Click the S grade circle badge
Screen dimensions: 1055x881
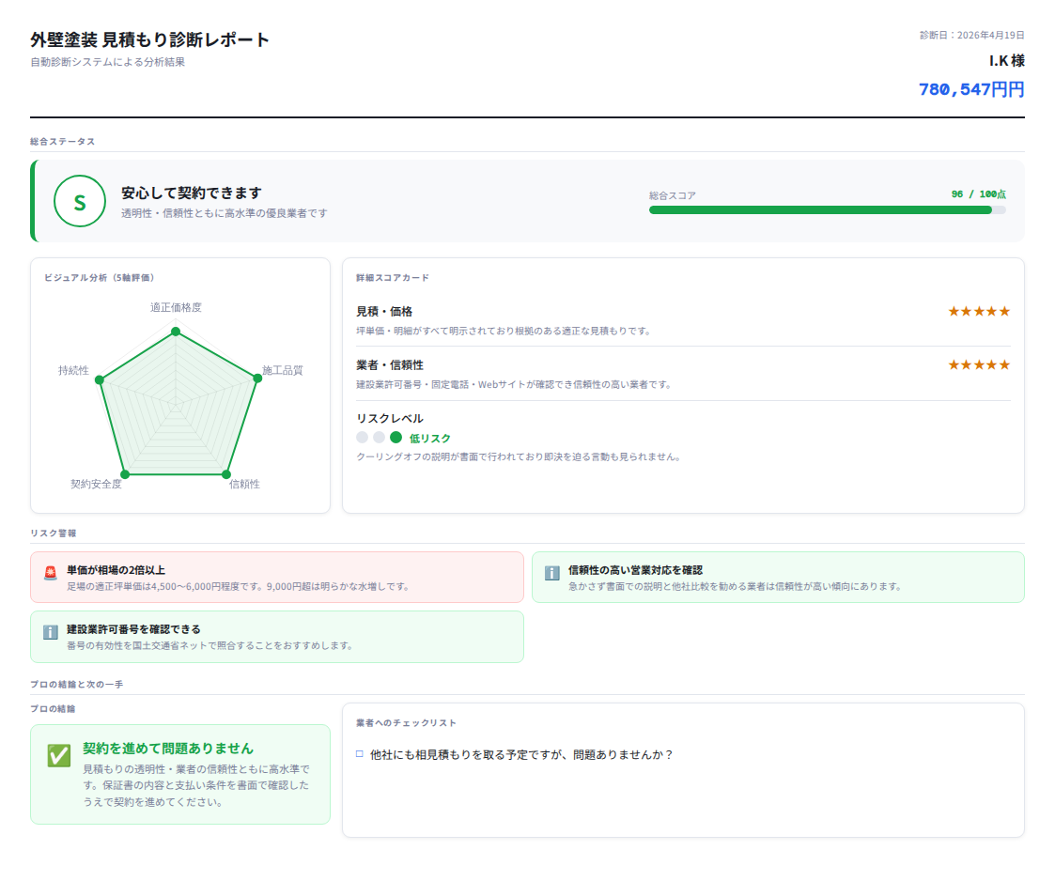click(x=80, y=201)
